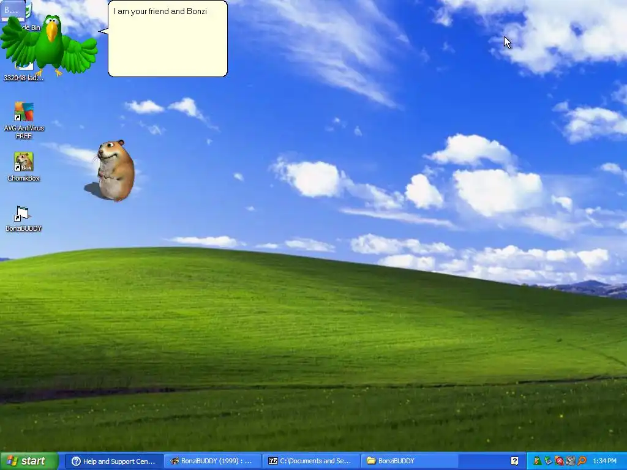Click the 1:34 PM system clock
This screenshot has height=470, width=627.
(604, 461)
